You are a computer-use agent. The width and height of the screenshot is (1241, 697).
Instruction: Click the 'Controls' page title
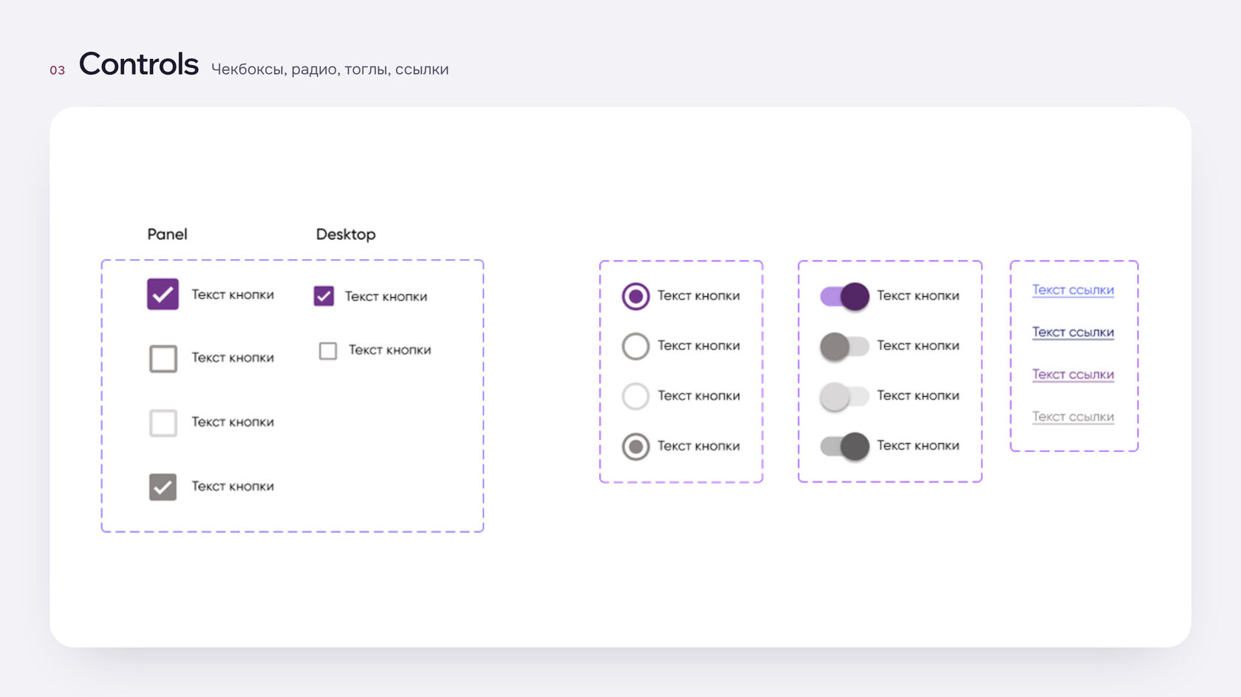pos(139,64)
